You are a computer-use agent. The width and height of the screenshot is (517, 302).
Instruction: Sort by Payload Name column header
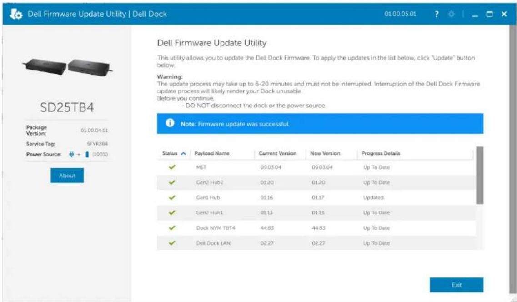212,153
